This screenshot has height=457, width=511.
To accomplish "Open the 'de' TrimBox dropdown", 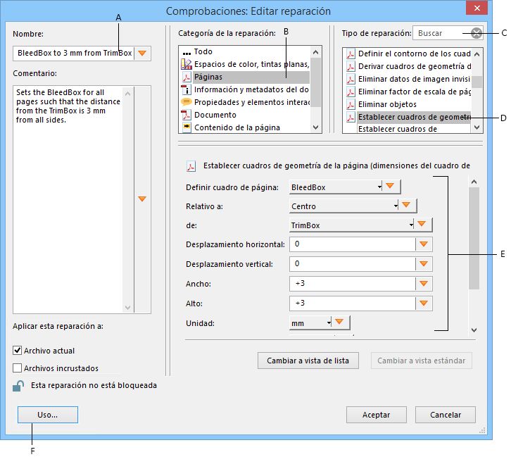I will 352,225.
